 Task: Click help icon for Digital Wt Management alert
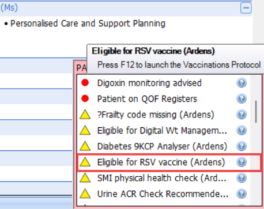(x=242, y=130)
